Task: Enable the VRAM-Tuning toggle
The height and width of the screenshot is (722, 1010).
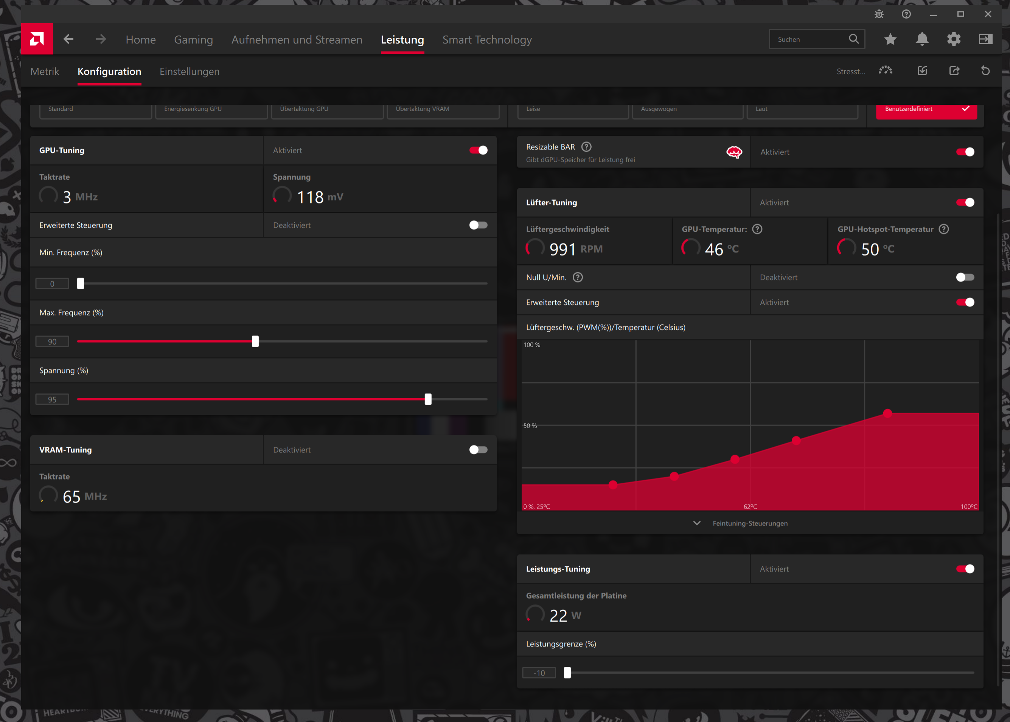Action: pos(478,449)
